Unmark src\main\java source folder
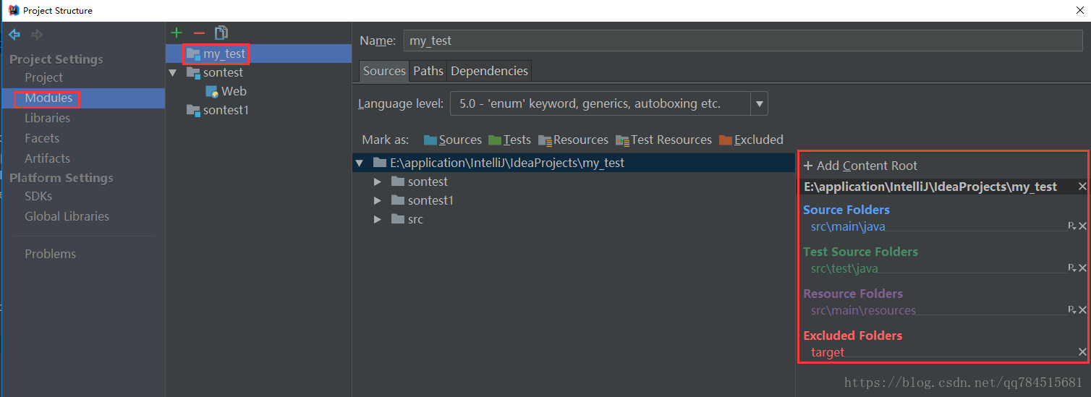Screen dimensions: 1091x397 pyautogui.click(x=1082, y=226)
